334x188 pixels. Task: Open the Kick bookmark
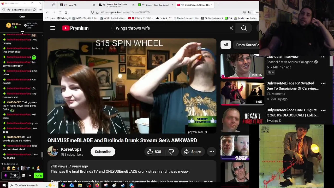point(229,18)
